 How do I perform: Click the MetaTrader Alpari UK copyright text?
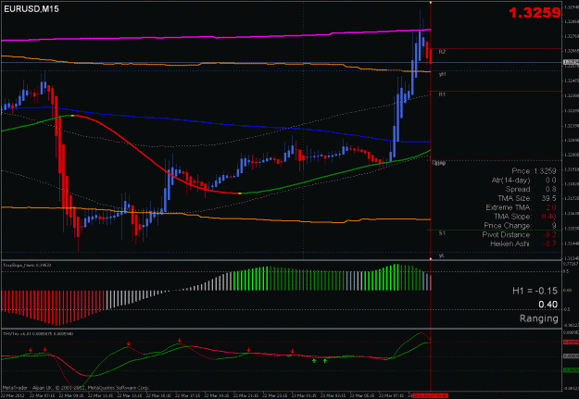coord(76,388)
